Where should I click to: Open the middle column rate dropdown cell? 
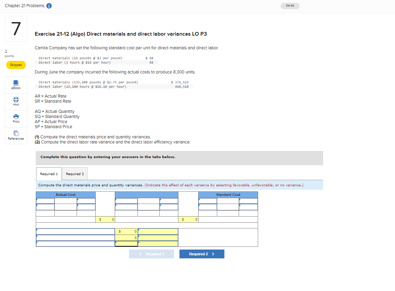pos(126,200)
